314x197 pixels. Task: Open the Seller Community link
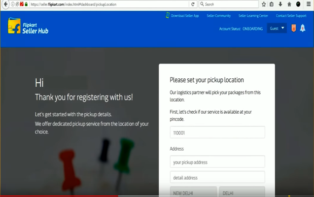[218, 16]
